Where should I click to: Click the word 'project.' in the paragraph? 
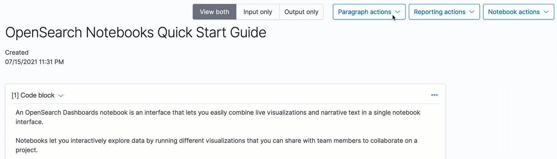click(x=27, y=150)
